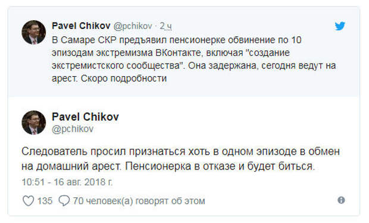Screen dimensions: 369x223
Task: Like the tweet with the heart icon
Action: coord(28,201)
